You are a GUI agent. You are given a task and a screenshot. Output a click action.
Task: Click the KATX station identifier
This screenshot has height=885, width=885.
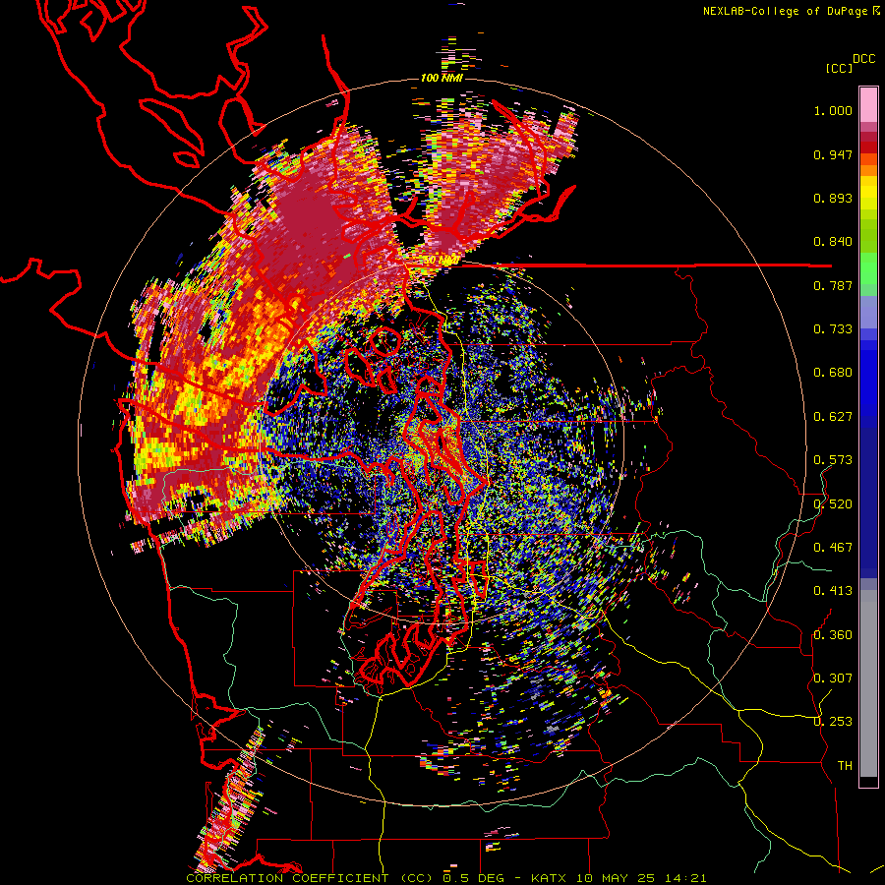click(549, 878)
